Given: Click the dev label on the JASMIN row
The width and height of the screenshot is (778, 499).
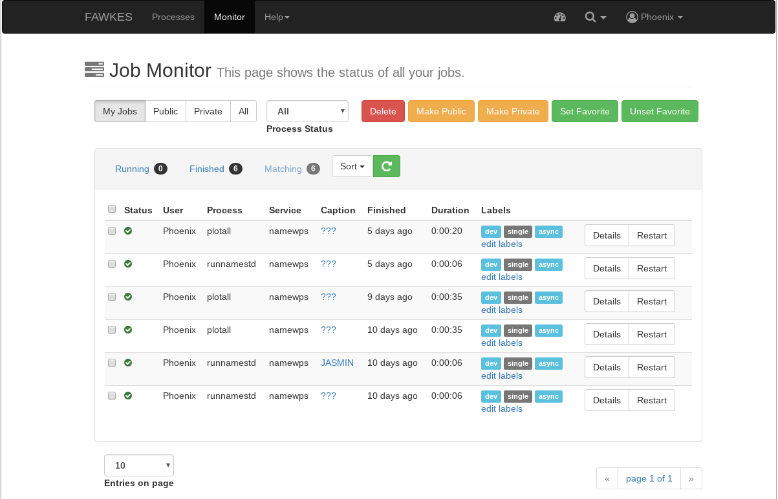Looking at the screenshot, I should tap(491, 363).
